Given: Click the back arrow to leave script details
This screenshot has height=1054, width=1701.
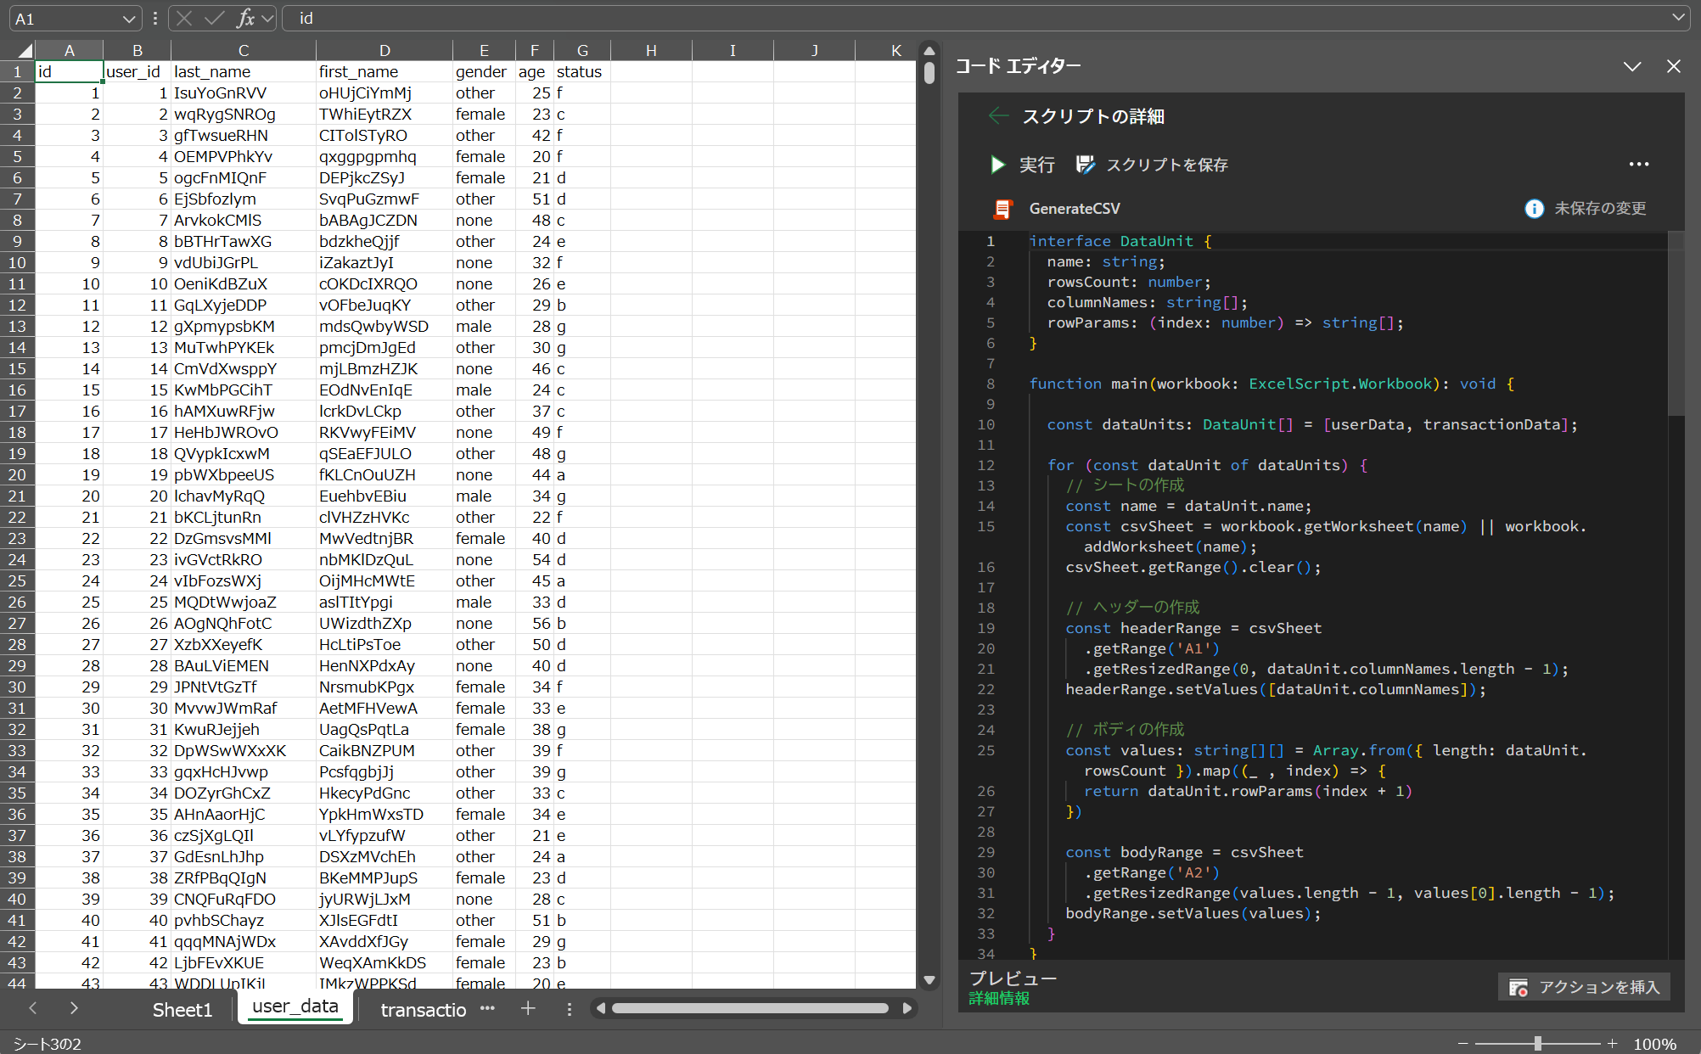Looking at the screenshot, I should [997, 116].
